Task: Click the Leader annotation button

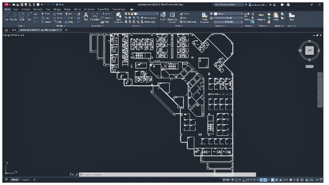Action: [106, 18]
